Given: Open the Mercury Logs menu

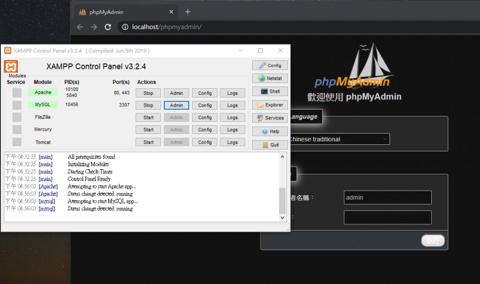Looking at the screenshot, I should [232, 130].
